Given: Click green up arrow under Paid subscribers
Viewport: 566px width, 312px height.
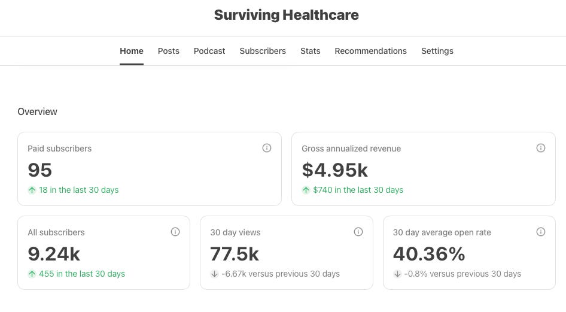Looking at the screenshot, I should point(32,190).
